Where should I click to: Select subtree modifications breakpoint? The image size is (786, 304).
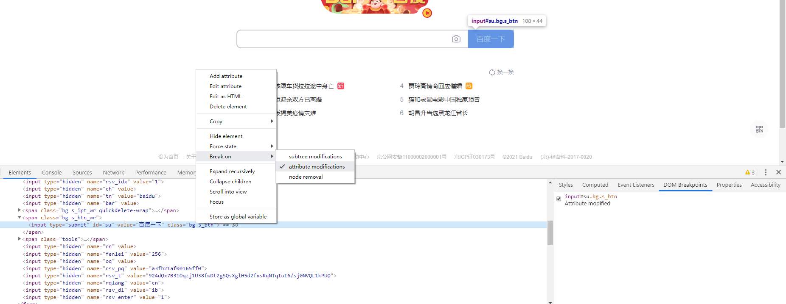click(315, 157)
